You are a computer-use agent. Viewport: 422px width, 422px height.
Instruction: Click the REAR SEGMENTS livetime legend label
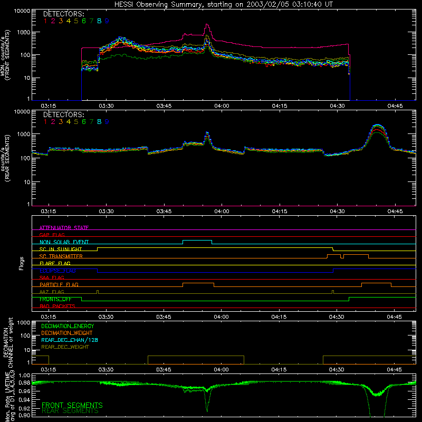[70, 411]
